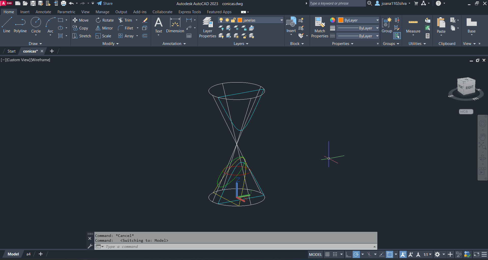Select the Measure utility

(x=413, y=25)
